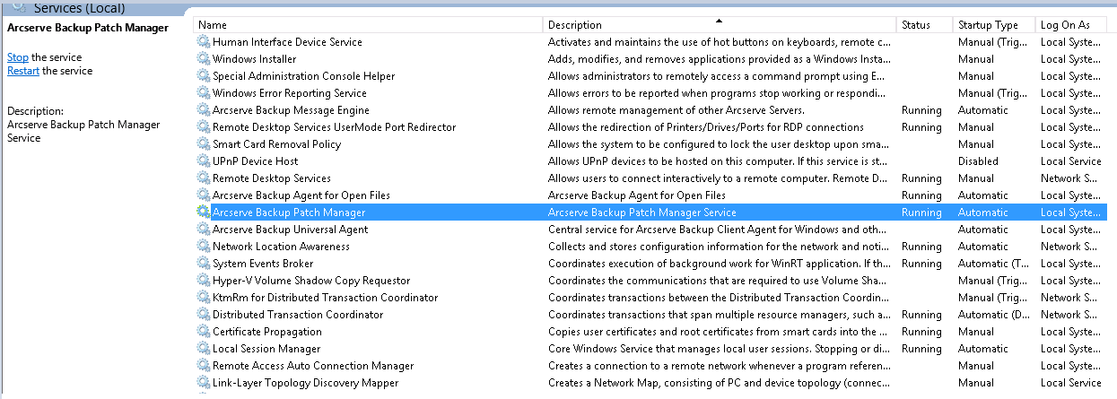The width and height of the screenshot is (1117, 399).
Task: Click the Remote Desktop Services UserMode Port Redirector icon
Action: tap(204, 127)
